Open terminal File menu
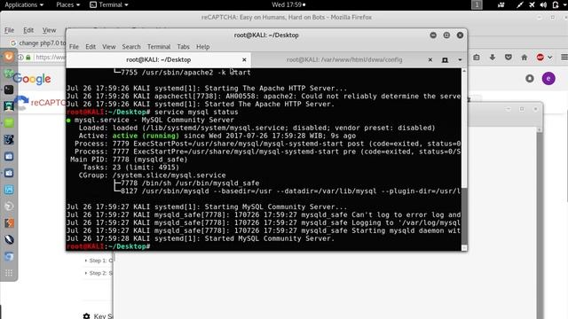The width and height of the screenshot is (568, 319). 74,47
